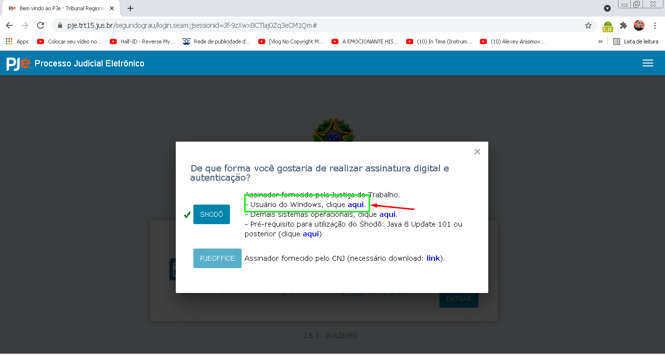This screenshot has width=665, height=355.
Task: Click 'aqui' for other operating systems
Action: (x=388, y=214)
